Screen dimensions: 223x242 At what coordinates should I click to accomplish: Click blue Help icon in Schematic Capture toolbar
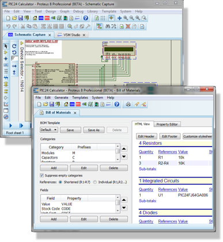(x=86, y=18)
